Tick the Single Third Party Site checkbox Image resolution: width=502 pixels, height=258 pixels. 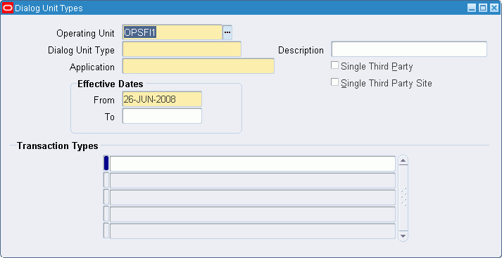pos(335,82)
